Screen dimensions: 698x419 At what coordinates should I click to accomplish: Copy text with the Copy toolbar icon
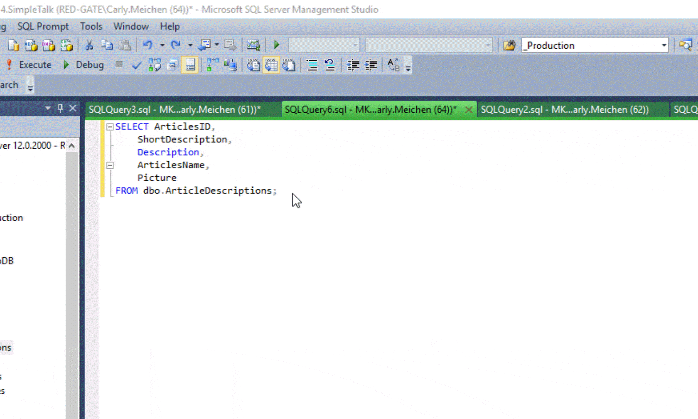click(x=107, y=44)
